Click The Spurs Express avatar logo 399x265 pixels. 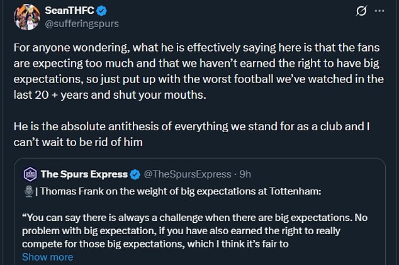click(x=29, y=174)
